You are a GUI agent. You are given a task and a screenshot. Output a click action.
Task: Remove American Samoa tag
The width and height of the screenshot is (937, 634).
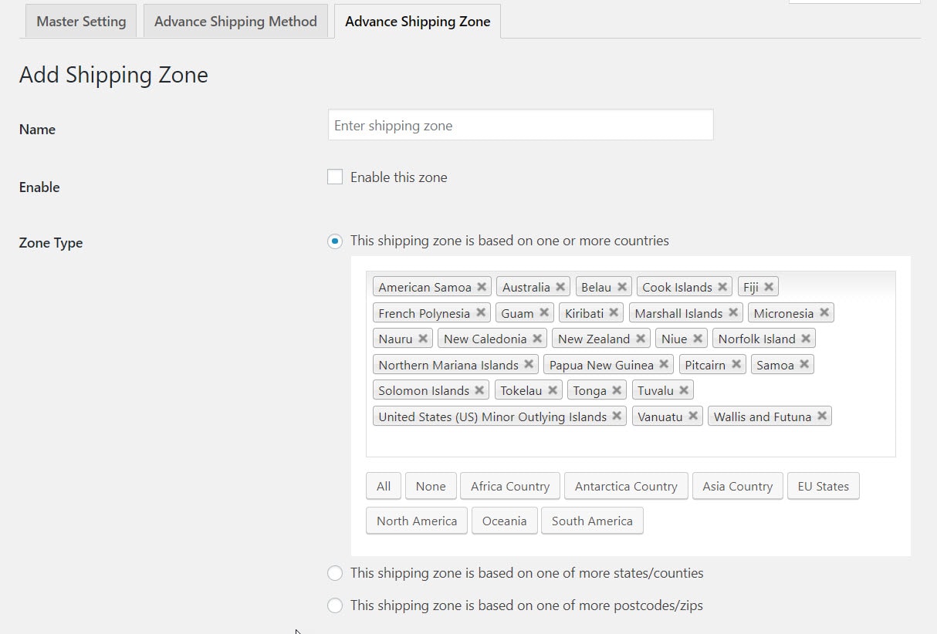tap(482, 287)
